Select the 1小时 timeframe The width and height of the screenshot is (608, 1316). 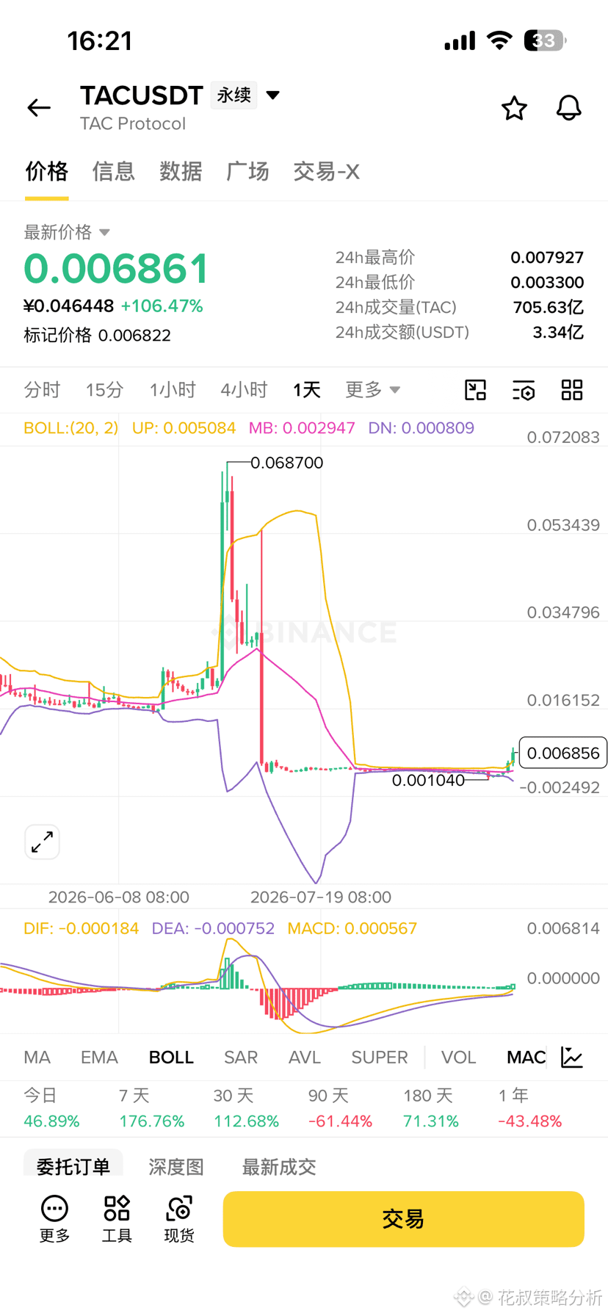pyautogui.click(x=173, y=390)
